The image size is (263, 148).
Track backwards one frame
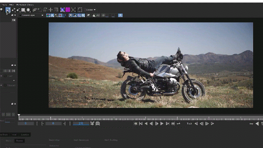[201, 124]
